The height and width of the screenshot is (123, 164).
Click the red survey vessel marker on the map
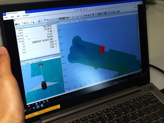pos(102,49)
